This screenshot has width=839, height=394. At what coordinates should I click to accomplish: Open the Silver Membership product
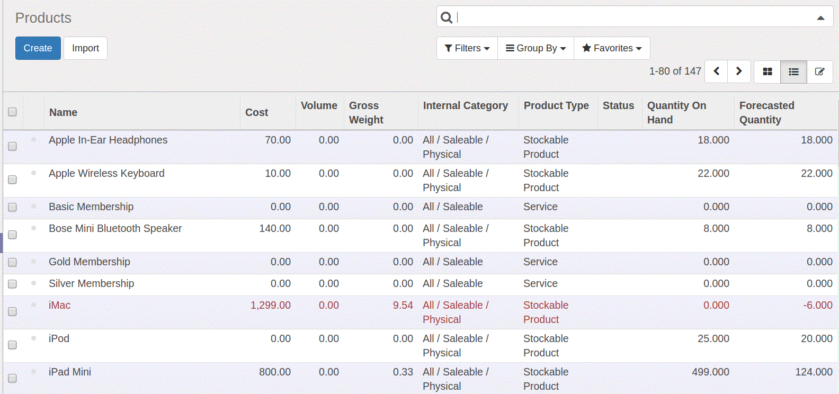(x=91, y=283)
